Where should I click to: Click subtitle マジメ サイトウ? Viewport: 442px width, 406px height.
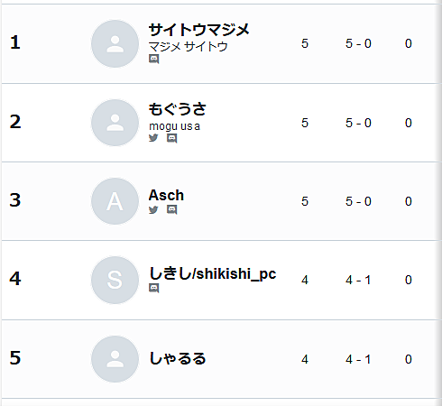[x=189, y=47]
